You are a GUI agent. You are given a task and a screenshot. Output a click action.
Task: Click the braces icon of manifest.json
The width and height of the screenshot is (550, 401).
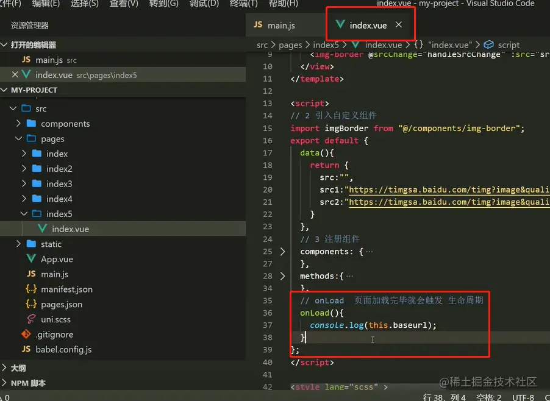tap(31, 289)
